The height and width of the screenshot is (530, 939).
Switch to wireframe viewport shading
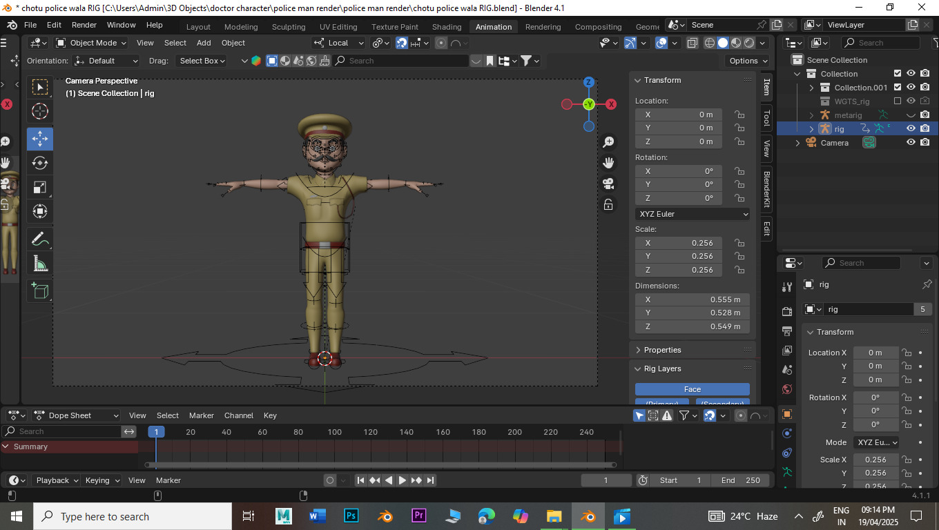pos(710,43)
